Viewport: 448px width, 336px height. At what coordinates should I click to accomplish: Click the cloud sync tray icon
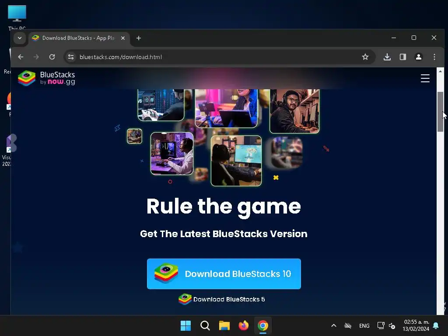[348, 325]
